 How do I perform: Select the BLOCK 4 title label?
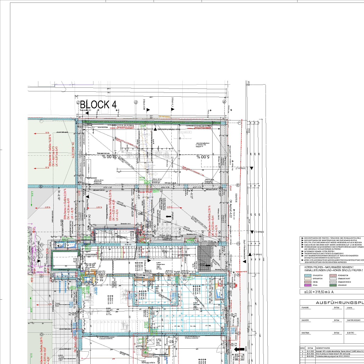(x=98, y=105)
